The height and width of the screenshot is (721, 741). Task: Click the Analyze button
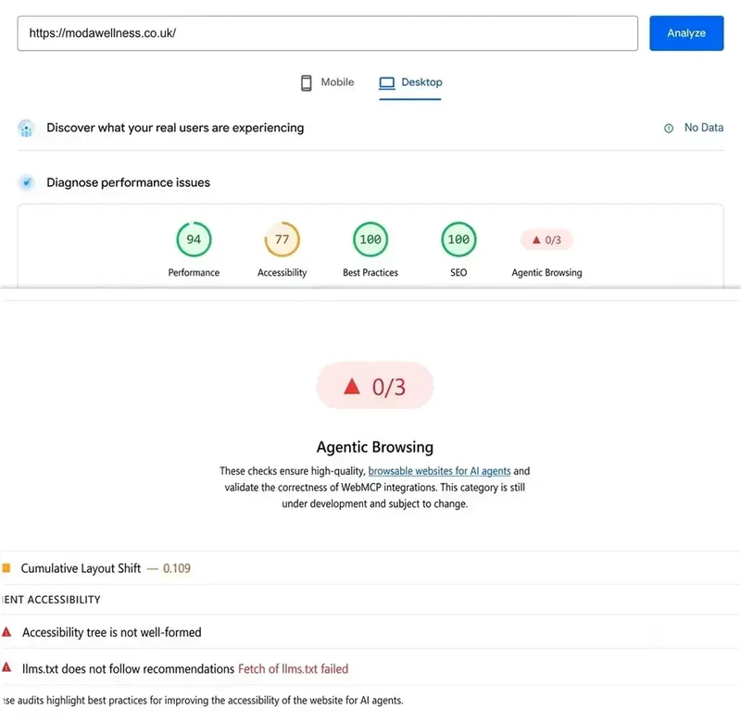(686, 33)
